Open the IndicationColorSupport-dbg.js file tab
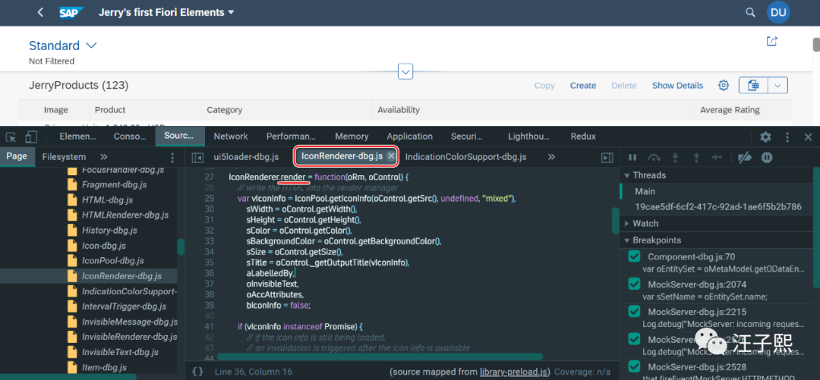Viewport: 820px width, 380px height. [x=465, y=157]
